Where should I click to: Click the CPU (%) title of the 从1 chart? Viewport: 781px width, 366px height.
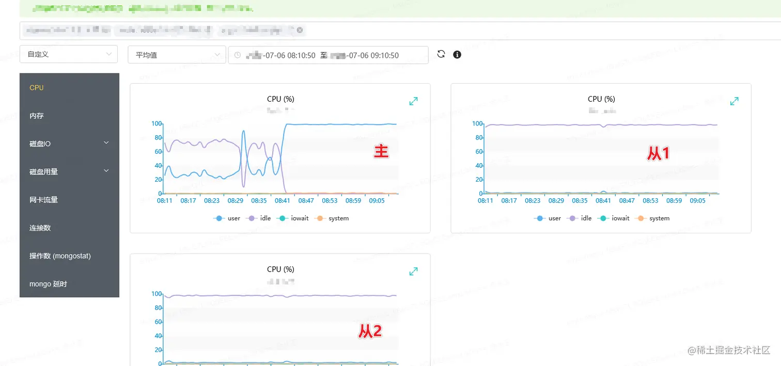601,99
